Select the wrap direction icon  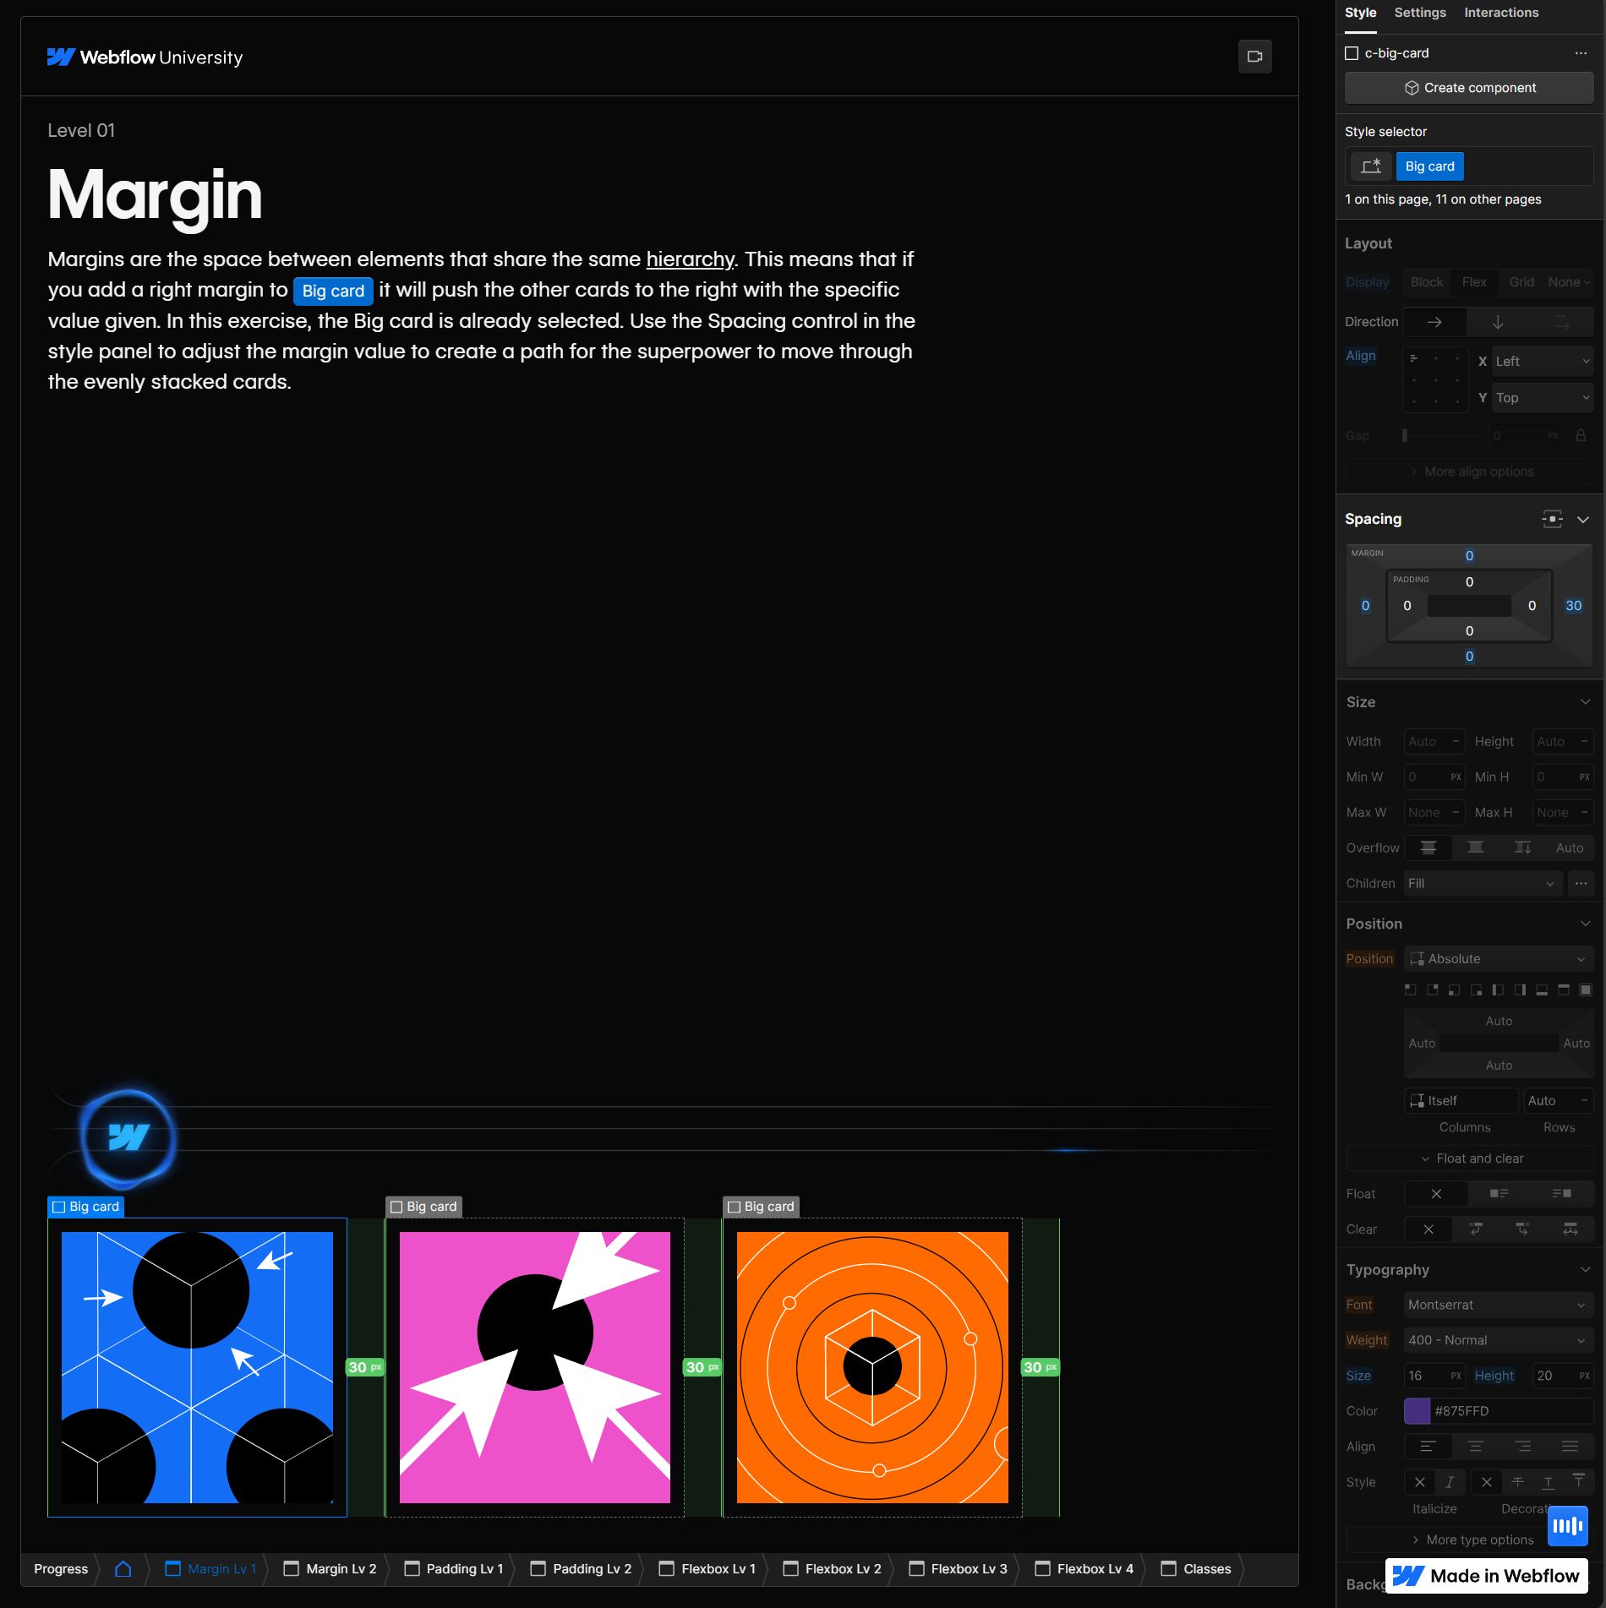[1561, 323]
